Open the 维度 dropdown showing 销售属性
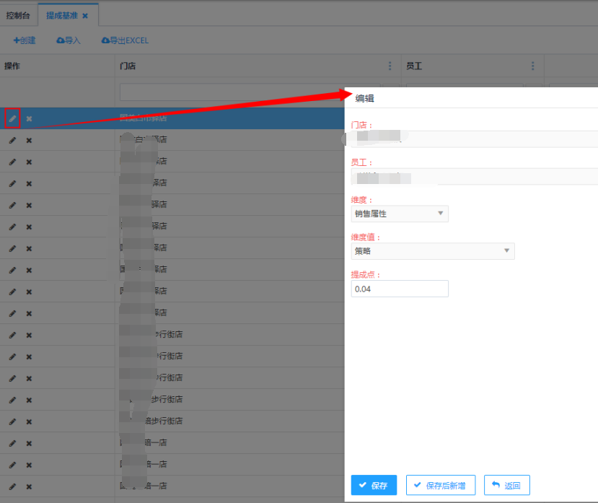The width and height of the screenshot is (598, 503). tap(399, 214)
